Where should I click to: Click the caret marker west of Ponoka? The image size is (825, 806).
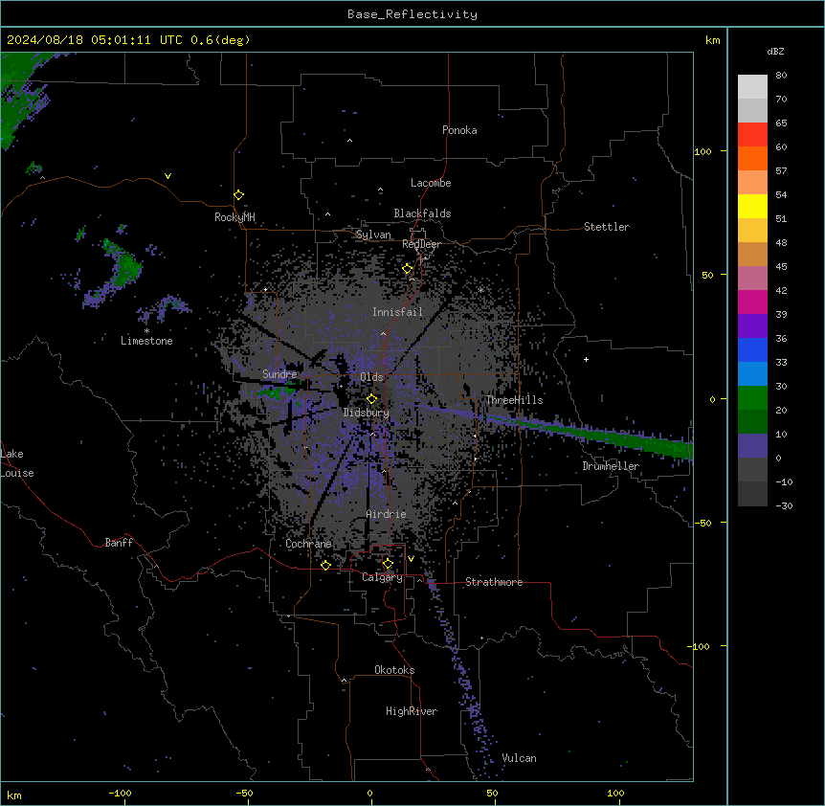(x=349, y=141)
